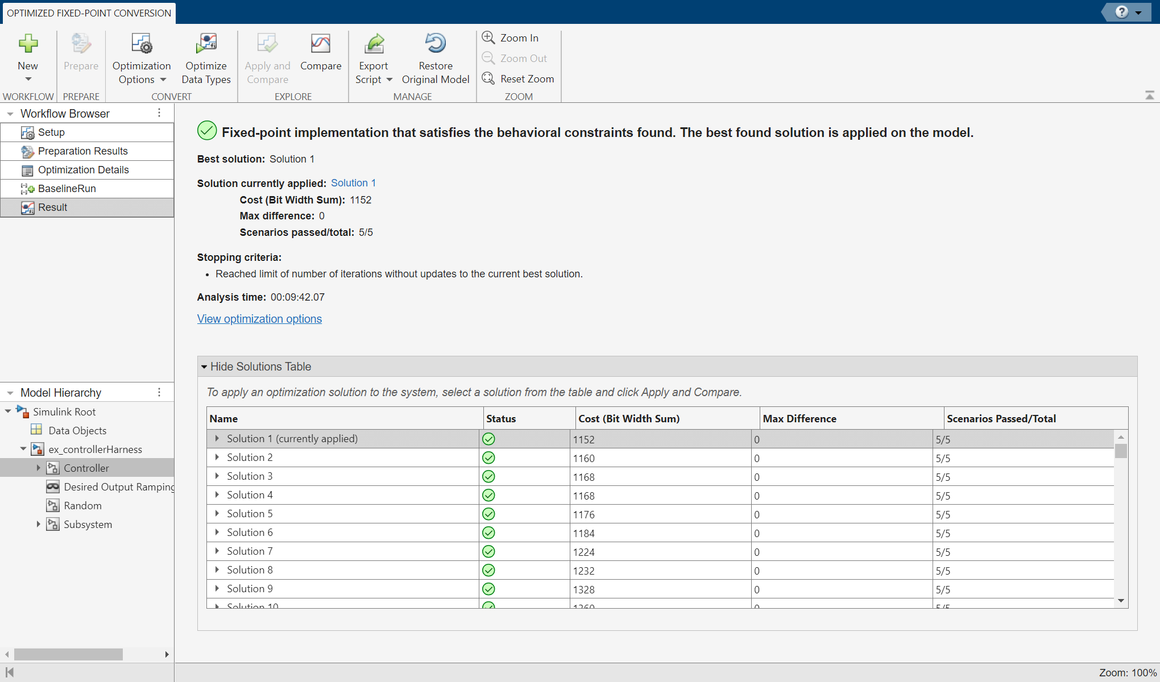Click the Solution 1 applied link
This screenshot has height=682, width=1160.
pyautogui.click(x=353, y=182)
